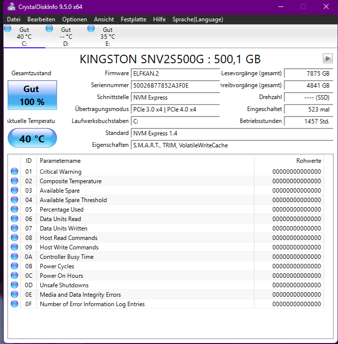This screenshot has width=338, height=344.
Task: Click the total writes value 4841 GB
Action: point(309,85)
